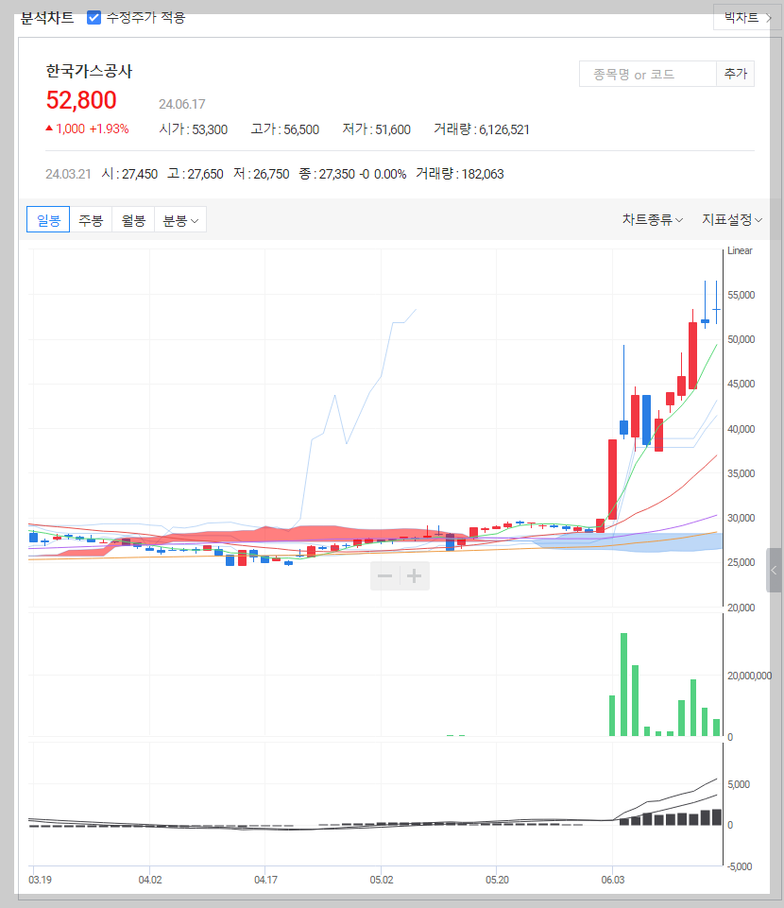
Task: Click the 분석차트 heading
Action: pos(47,18)
